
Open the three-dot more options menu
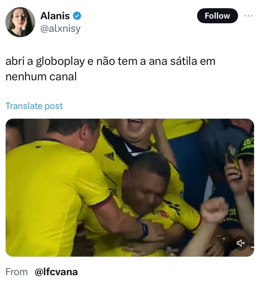(x=249, y=16)
